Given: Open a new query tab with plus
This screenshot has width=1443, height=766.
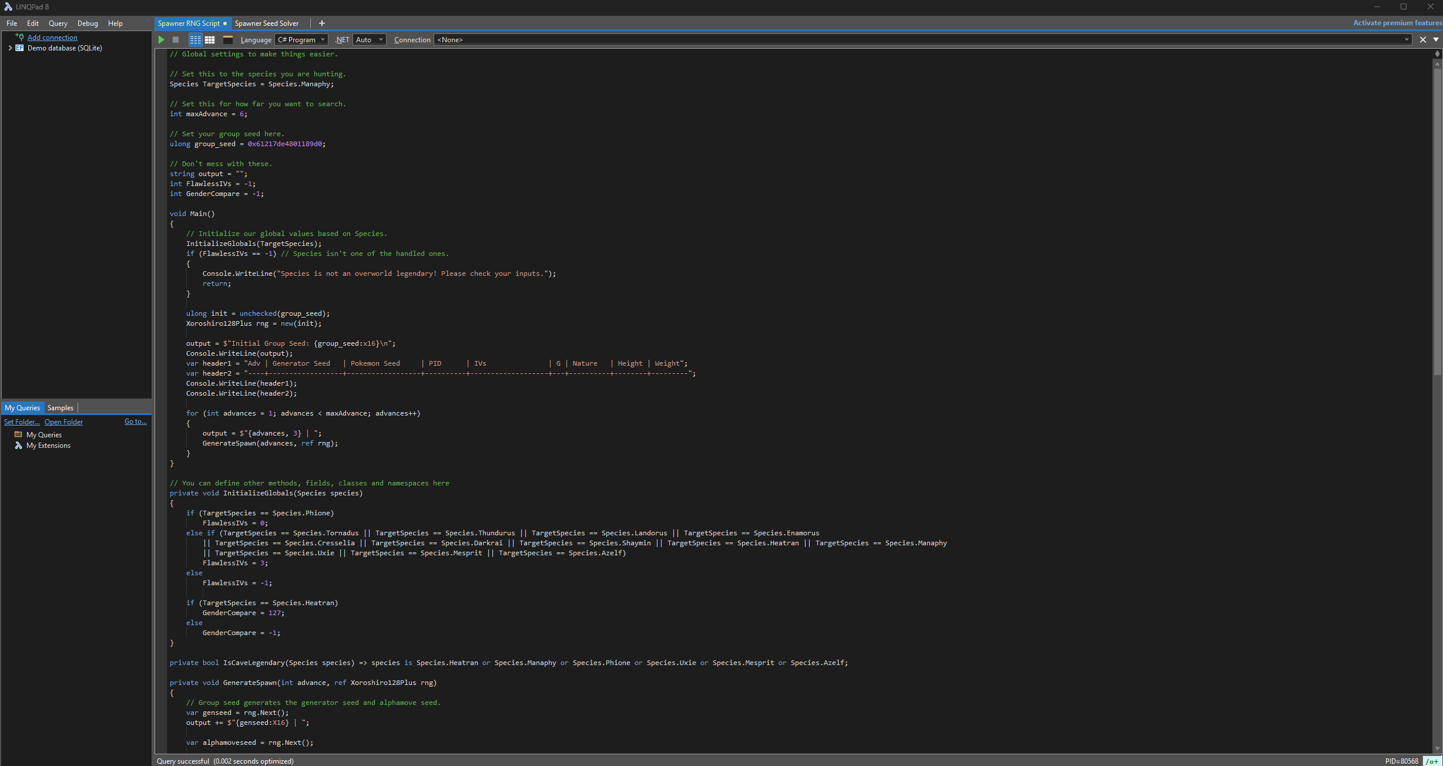Looking at the screenshot, I should tap(322, 23).
